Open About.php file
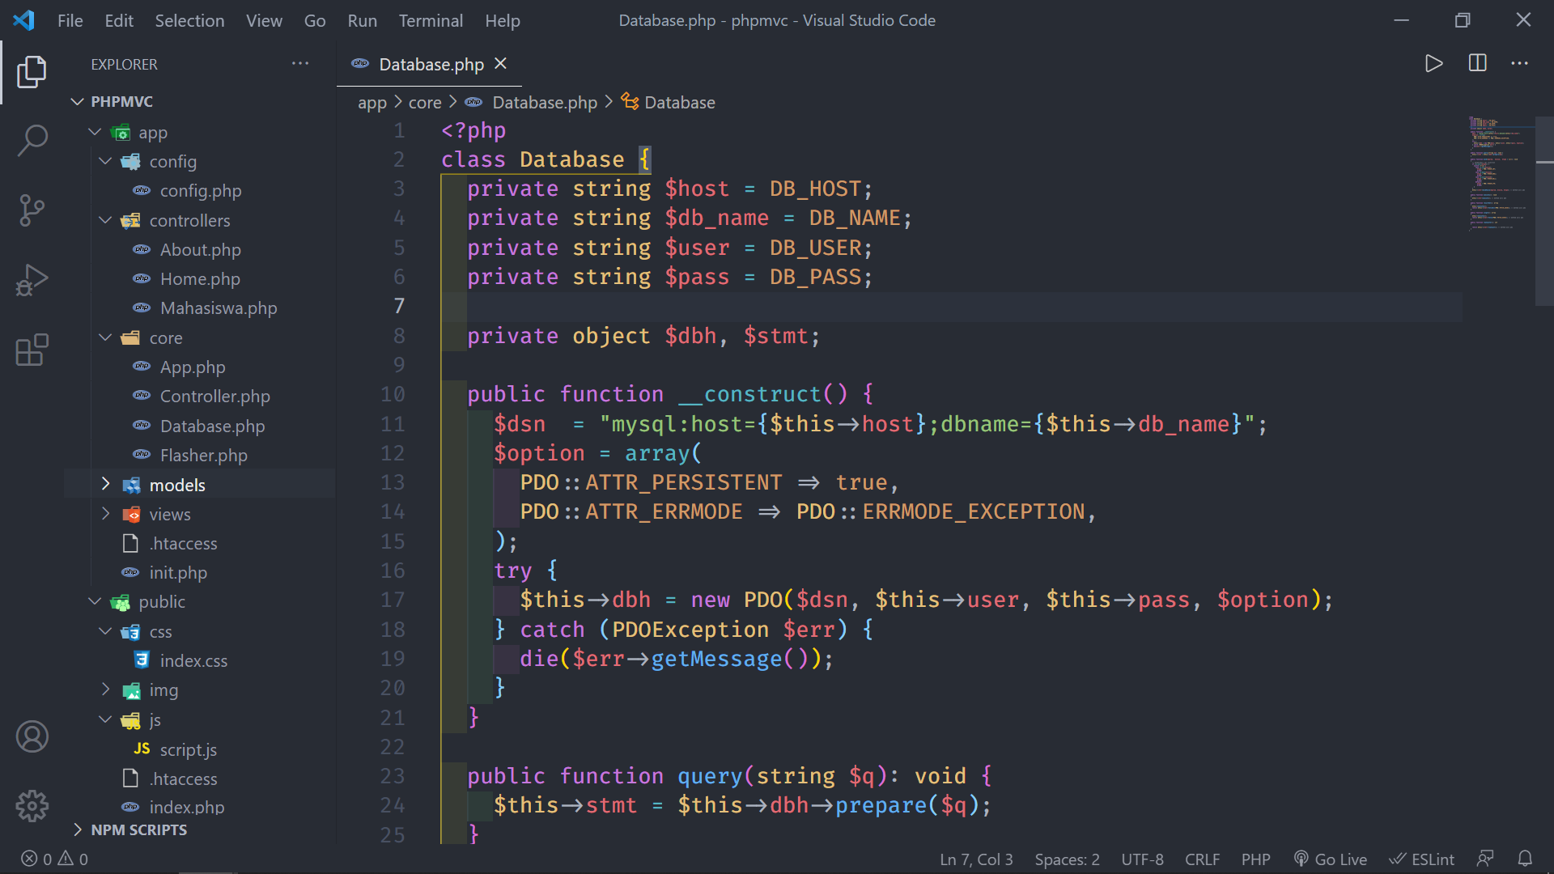Image resolution: width=1554 pixels, height=874 pixels. click(200, 250)
